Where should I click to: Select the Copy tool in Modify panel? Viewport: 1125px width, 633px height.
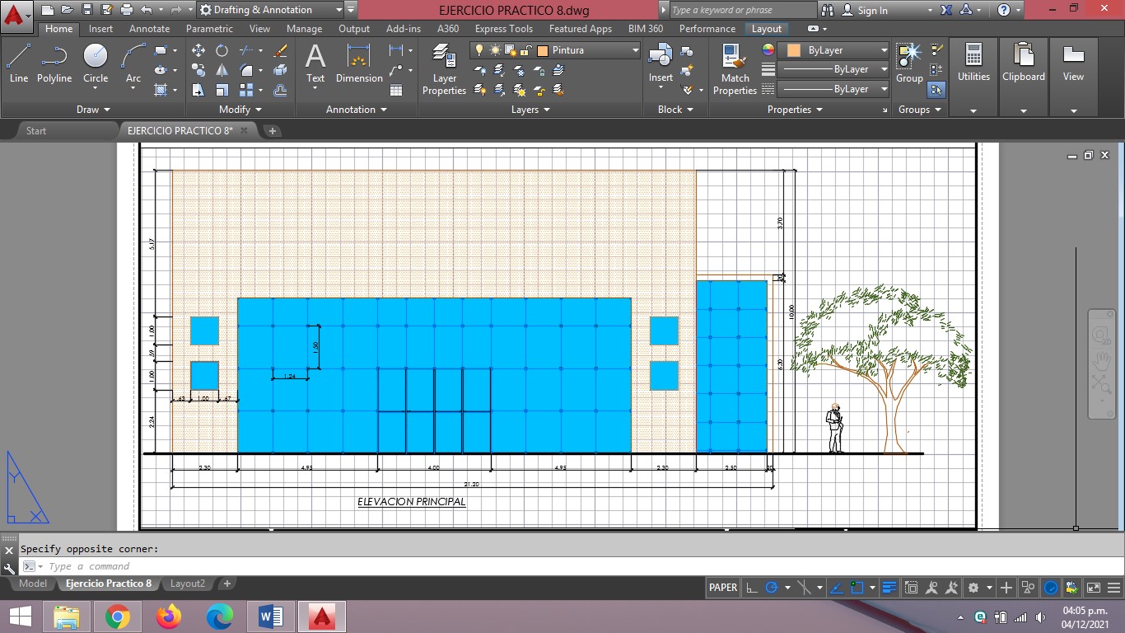198,70
